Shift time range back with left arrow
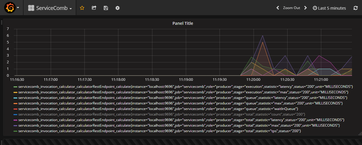Image resolution: width=362 pixels, height=145 pixels. [278, 8]
